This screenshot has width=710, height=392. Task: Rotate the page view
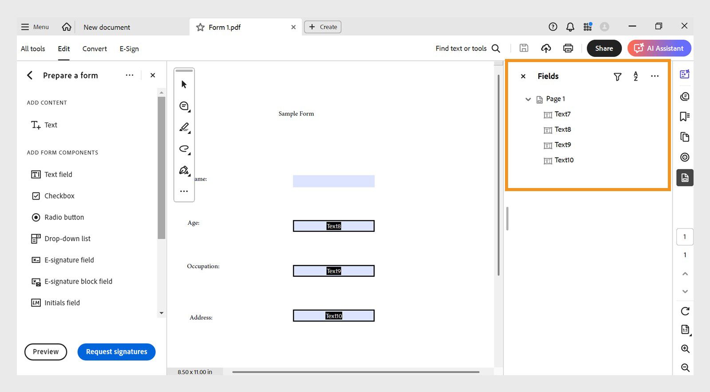pyautogui.click(x=685, y=311)
